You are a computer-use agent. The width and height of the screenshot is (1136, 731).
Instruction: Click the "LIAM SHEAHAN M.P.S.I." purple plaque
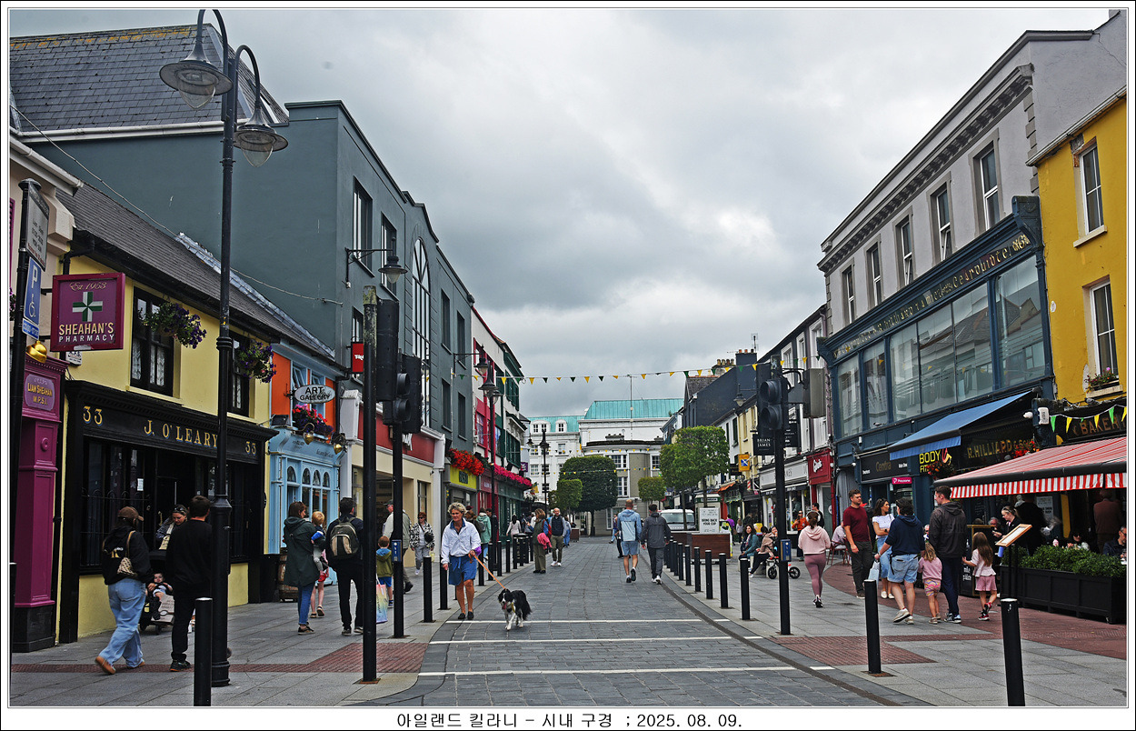pyautogui.click(x=40, y=393)
